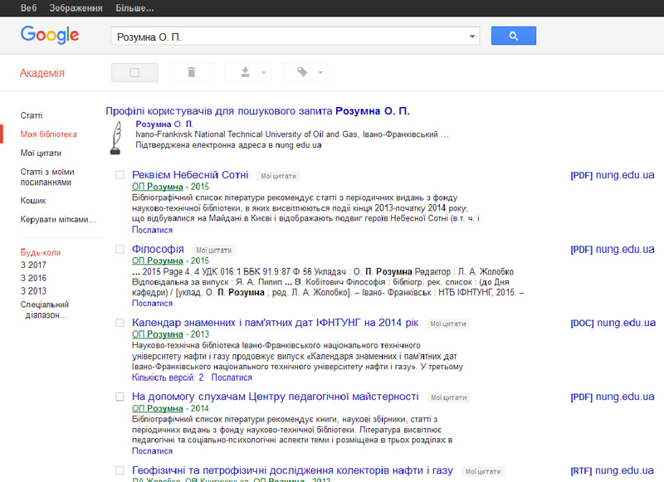Click Мої цитати tag beside Геофізичні та петрофізичні
Screen dimensions: 664x482
coord(483,471)
